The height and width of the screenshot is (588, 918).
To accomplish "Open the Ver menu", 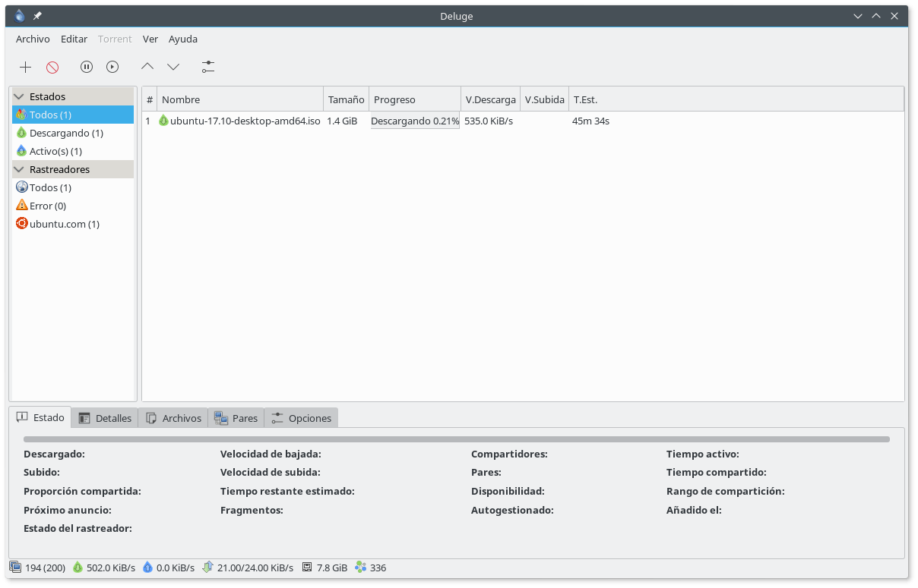I will [x=150, y=39].
